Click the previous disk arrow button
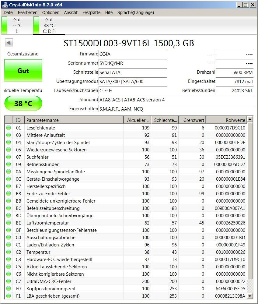The height and width of the screenshot is (304, 258). [9, 43]
